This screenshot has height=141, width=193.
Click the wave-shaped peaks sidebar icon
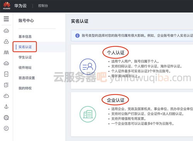pos(6,52)
